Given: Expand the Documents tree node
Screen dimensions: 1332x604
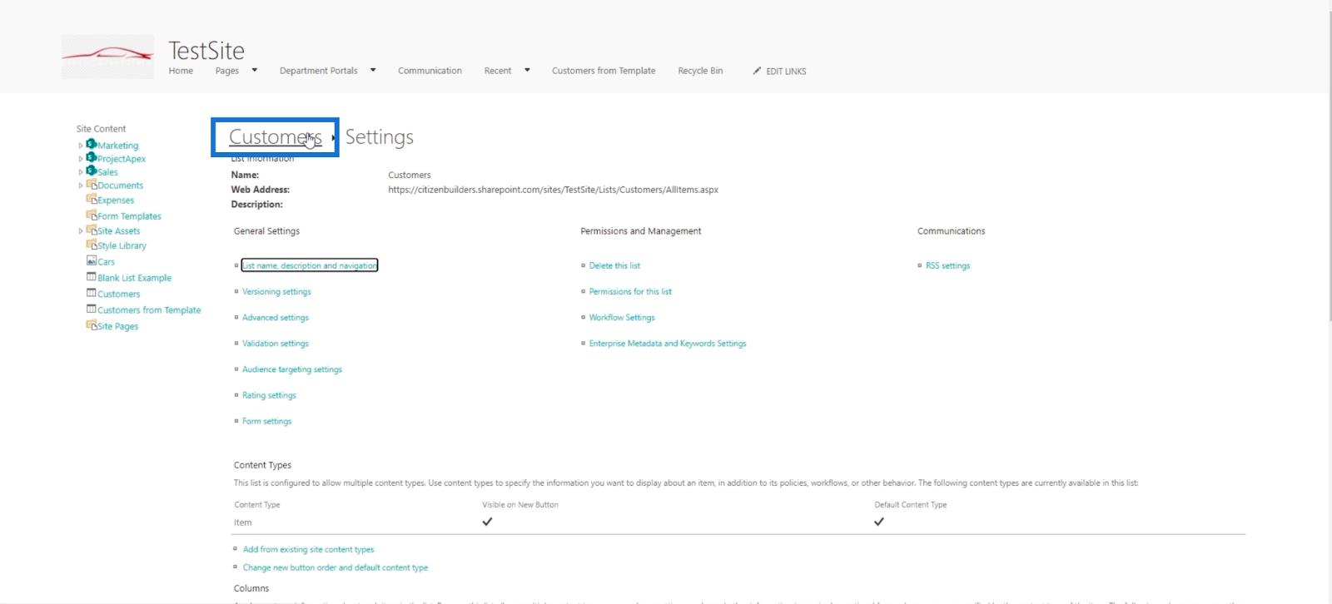Looking at the screenshot, I should [x=81, y=186].
